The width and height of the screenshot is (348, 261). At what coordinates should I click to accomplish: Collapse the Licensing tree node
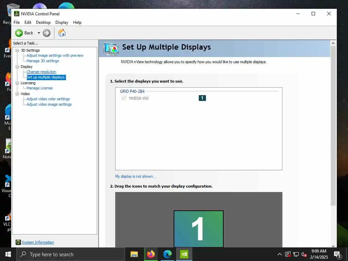(x=17, y=83)
